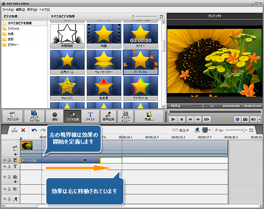Select the 変形 effects category

tap(11, 39)
